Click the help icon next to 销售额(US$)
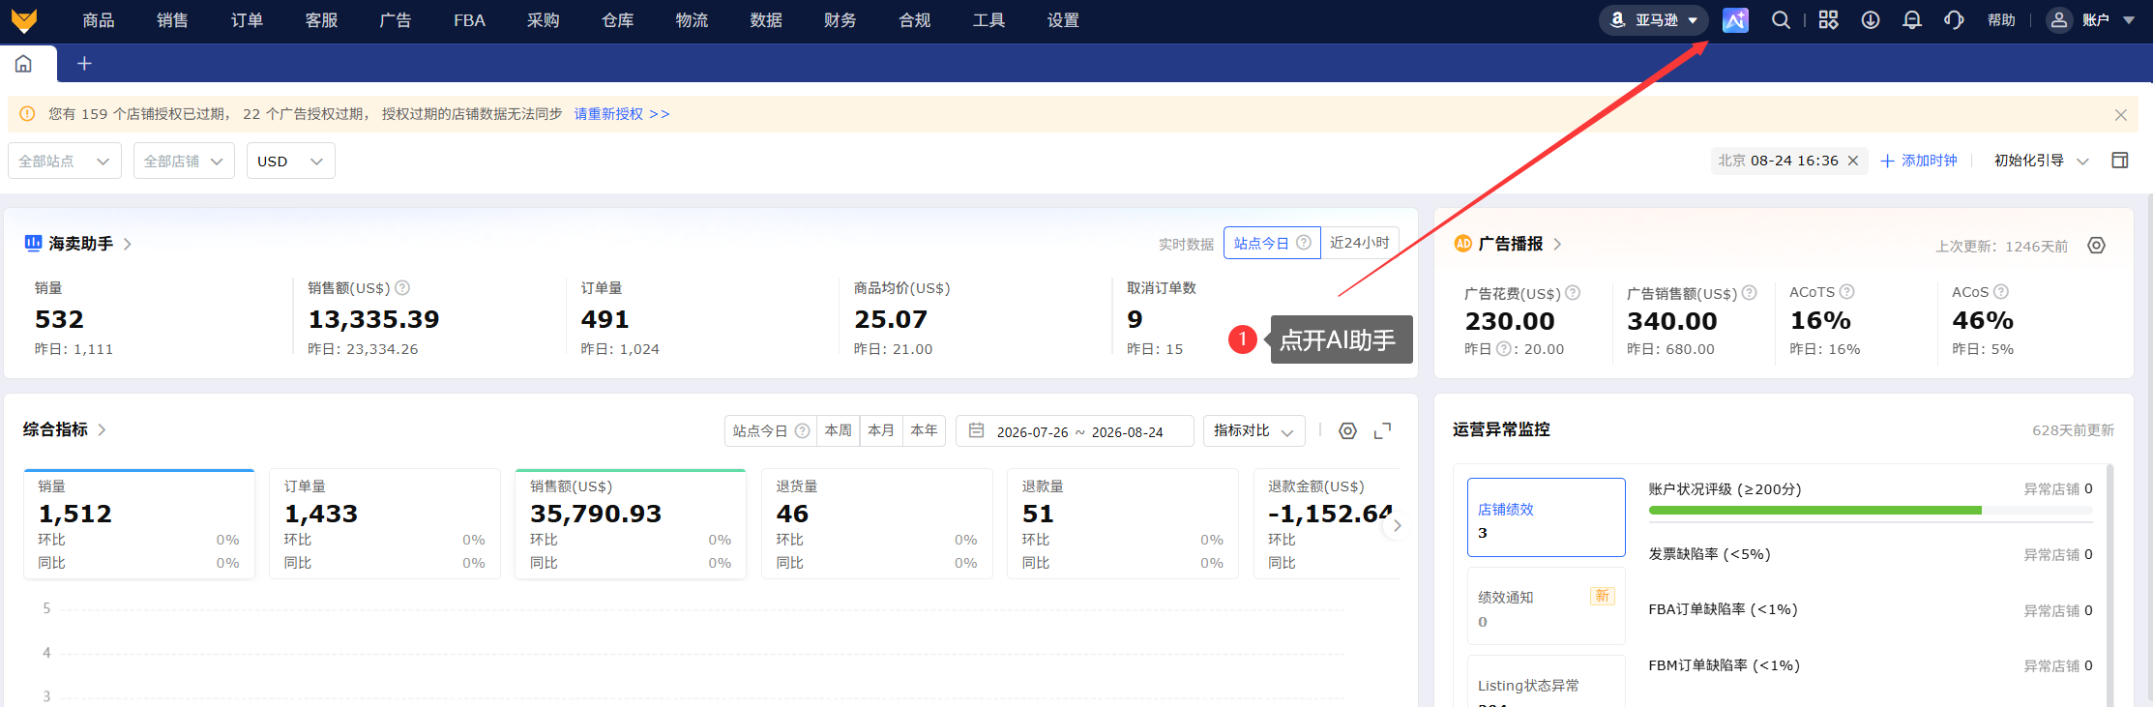Image resolution: width=2153 pixels, height=707 pixels. coord(403,288)
